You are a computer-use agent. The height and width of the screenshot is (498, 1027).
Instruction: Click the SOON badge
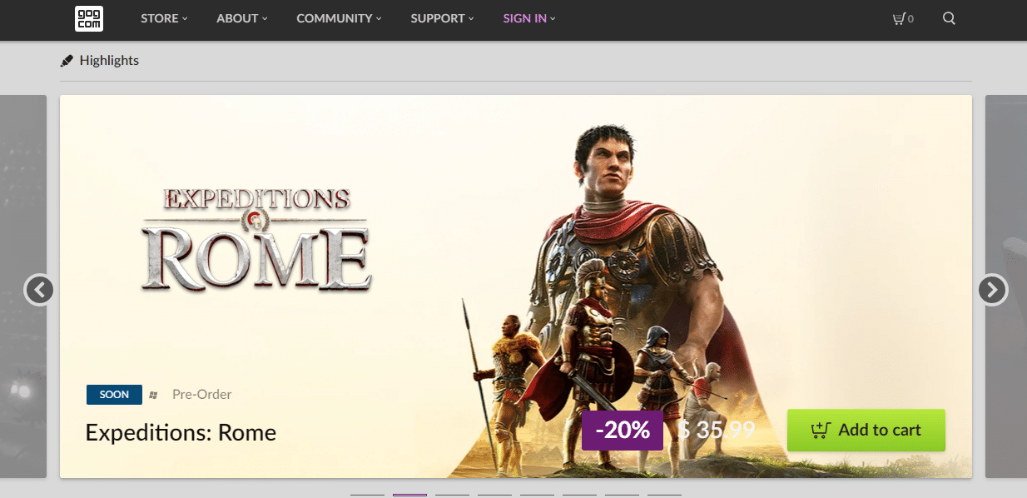(x=114, y=395)
